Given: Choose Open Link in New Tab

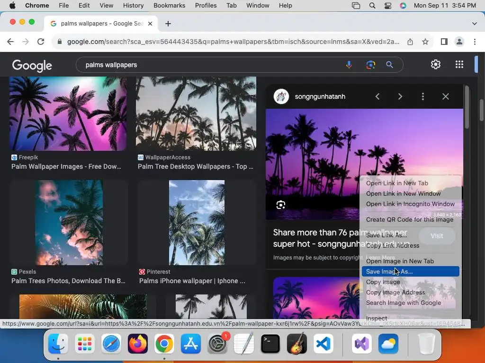Looking at the screenshot, I should coord(411,183).
